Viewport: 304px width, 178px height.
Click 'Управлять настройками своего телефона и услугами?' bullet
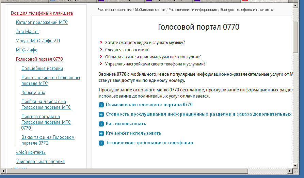[x=155, y=64]
